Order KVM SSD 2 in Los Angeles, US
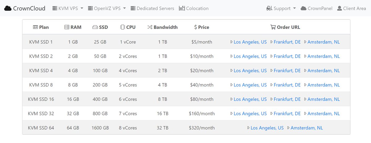 click(x=250, y=56)
